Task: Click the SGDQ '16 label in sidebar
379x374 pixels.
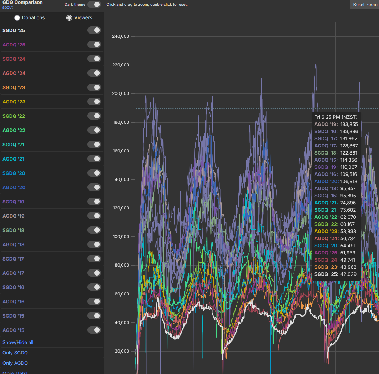Action: (x=13, y=287)
